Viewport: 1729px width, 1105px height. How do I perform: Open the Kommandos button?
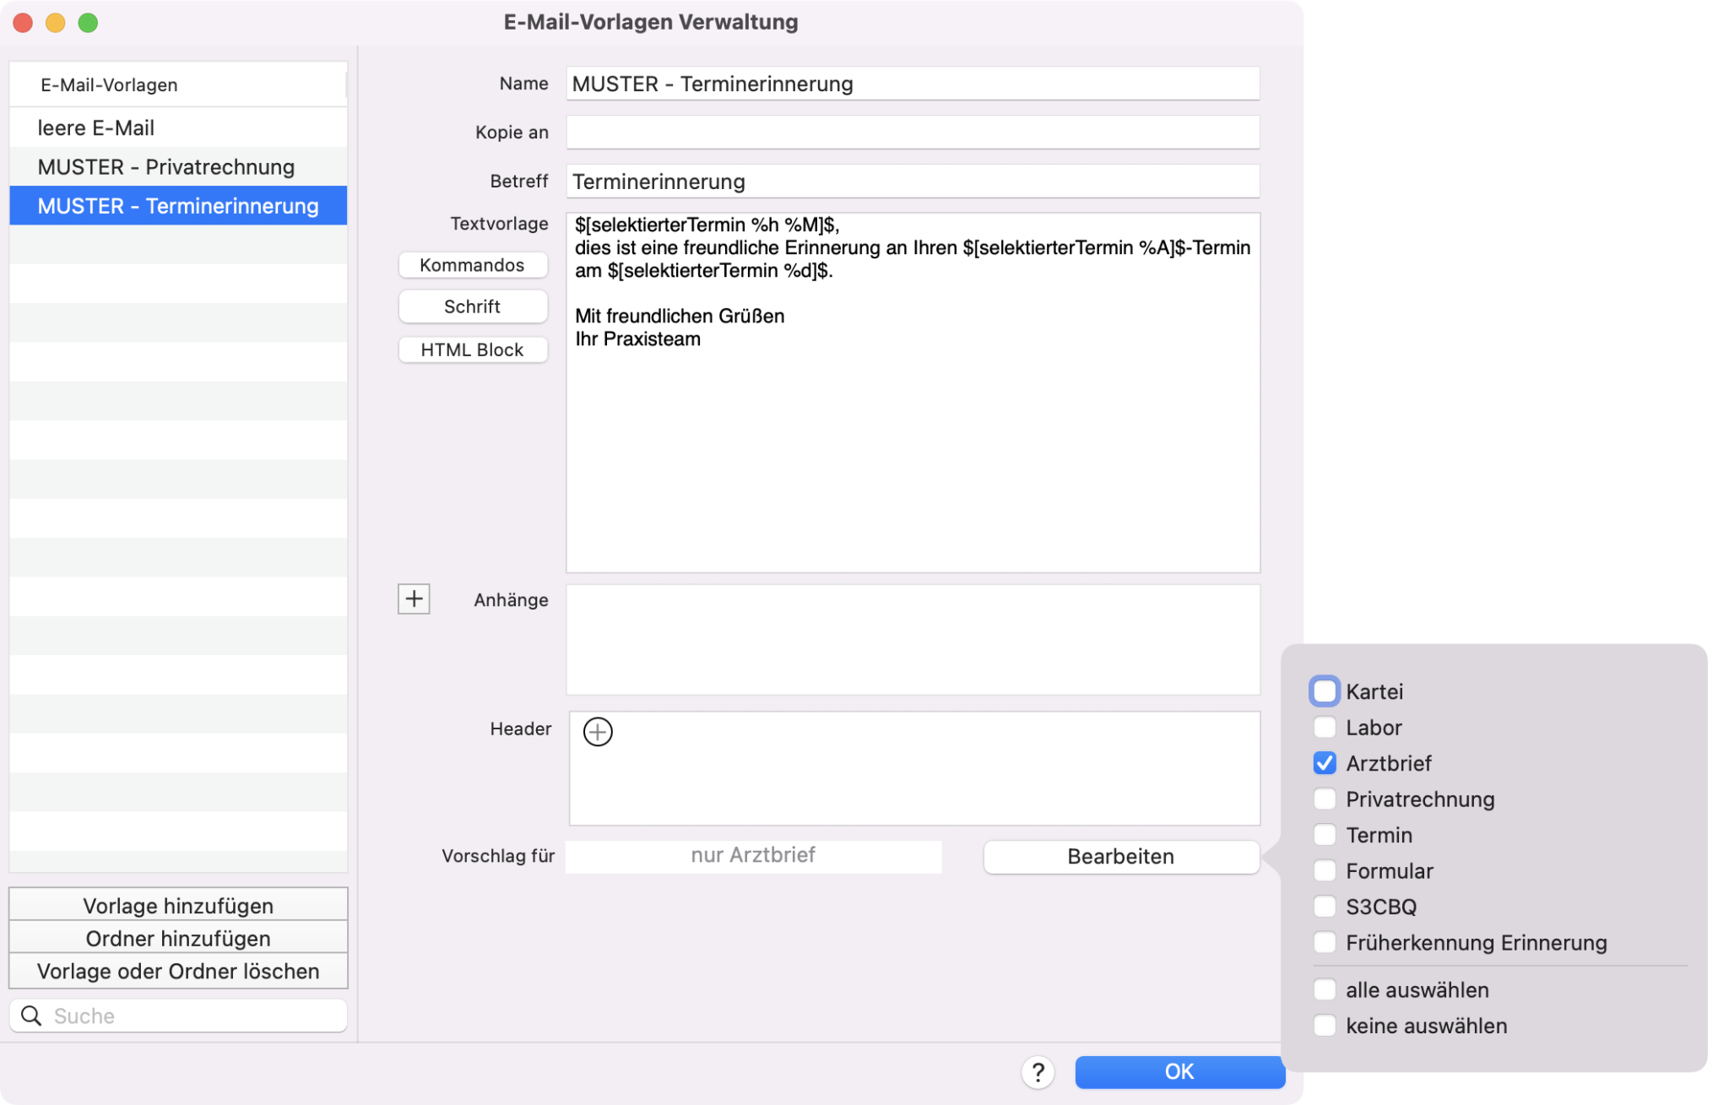[x=473, y=265]
